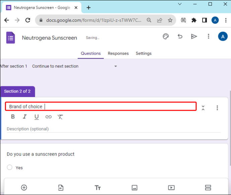
Task: Import questions from another form
Action: (61, 188)
